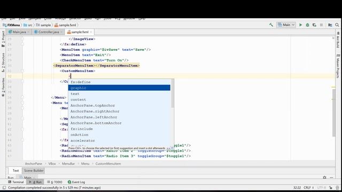Open the Terminal tool window
The height and width of the screenshot is (192, 342).
tap(15, 182)
